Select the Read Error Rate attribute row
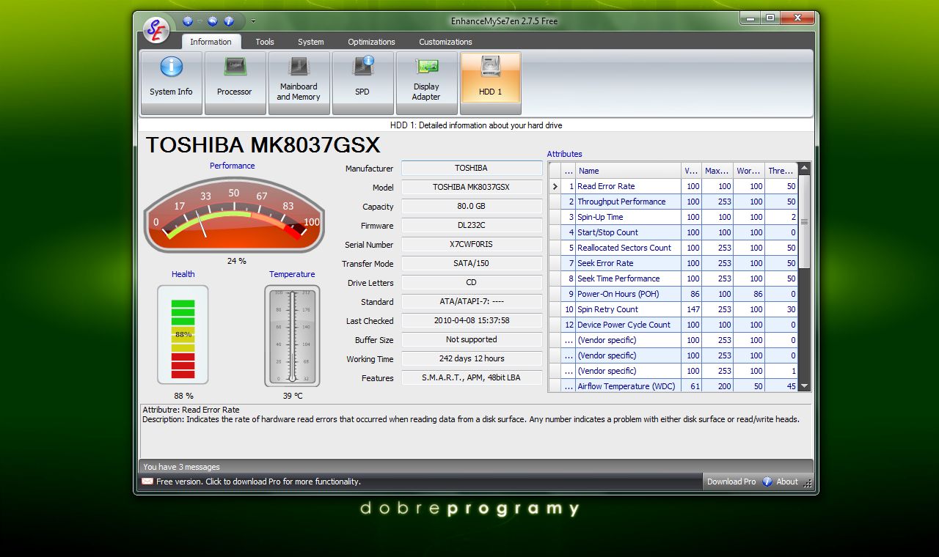 click(673, 186)
